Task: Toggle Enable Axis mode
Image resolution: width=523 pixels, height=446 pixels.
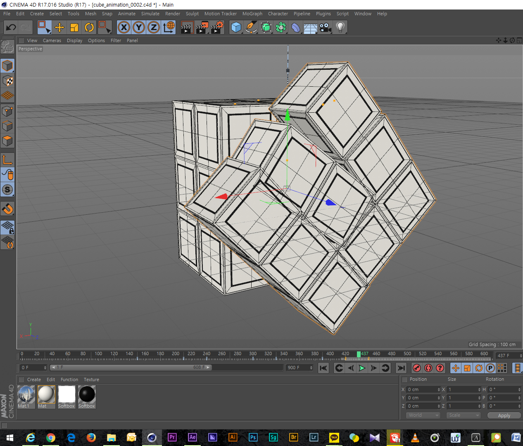Action: 7,160
